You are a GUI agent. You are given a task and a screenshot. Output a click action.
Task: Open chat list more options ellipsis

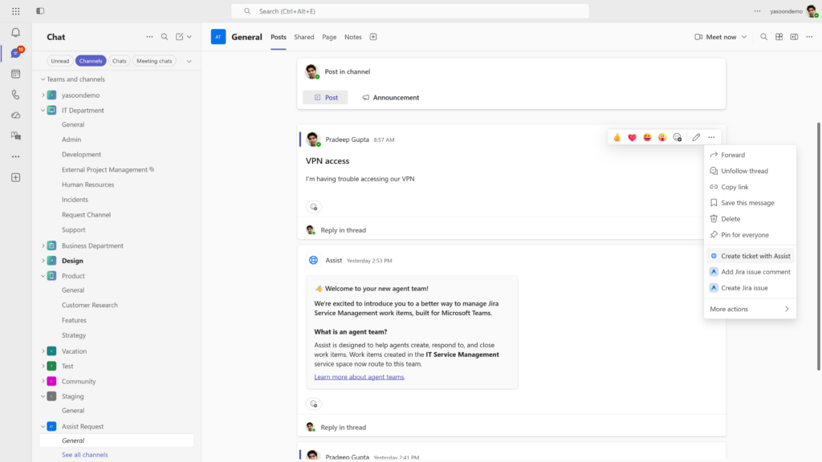click(149, 37)
